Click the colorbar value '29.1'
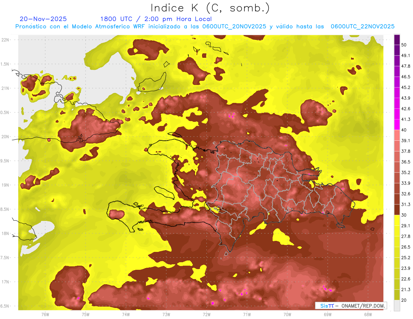 406,226
